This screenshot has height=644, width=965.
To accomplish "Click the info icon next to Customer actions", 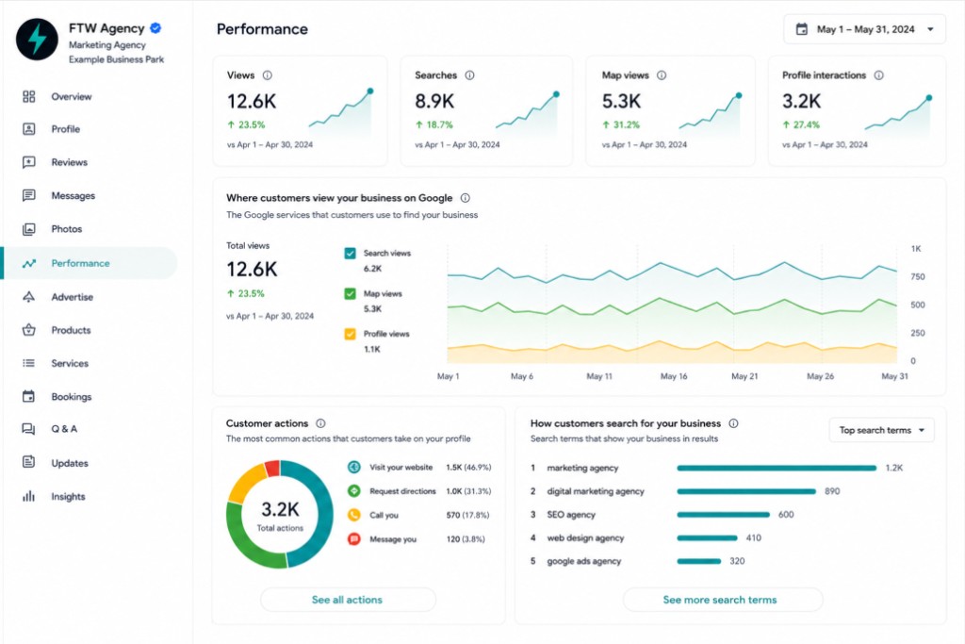I will click(x=320, y=423).
